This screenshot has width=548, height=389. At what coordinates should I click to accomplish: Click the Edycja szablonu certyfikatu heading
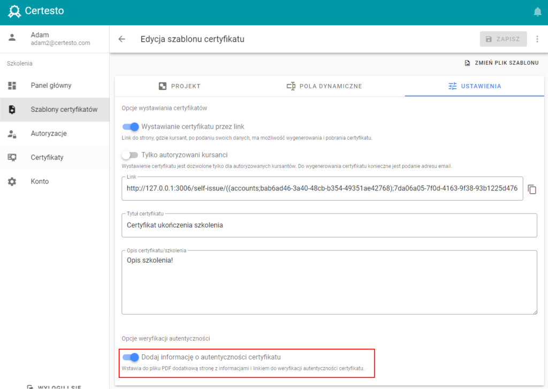[x=192, y=39]
